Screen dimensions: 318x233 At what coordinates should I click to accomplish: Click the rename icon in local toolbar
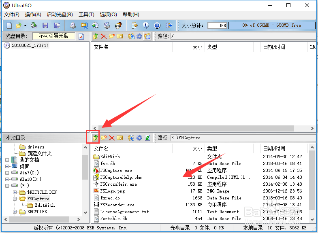click(x=120, y=138)
